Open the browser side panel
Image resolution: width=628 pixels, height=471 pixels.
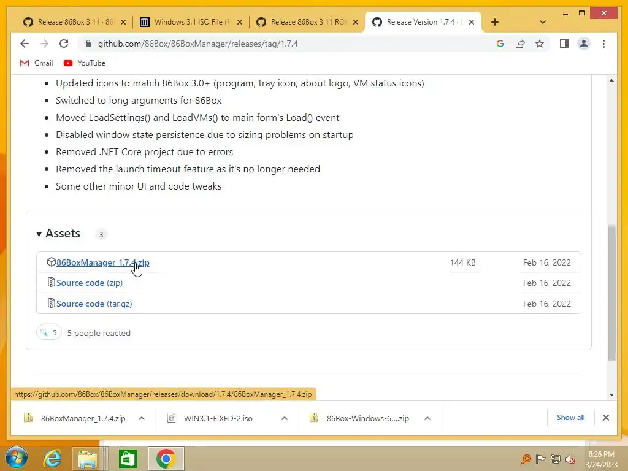point(564,44)
